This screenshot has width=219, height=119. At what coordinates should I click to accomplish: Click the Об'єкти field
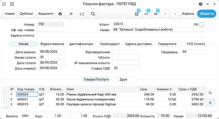click(126, 57)
